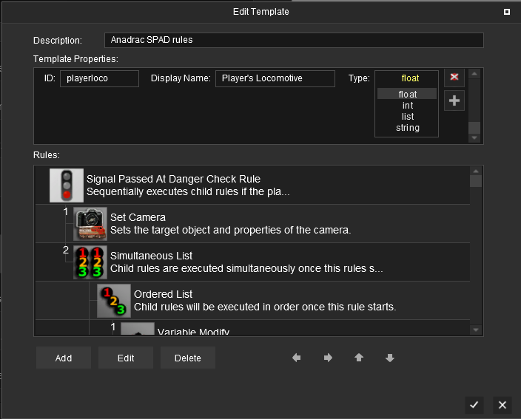Move rule left with left arrow
Screen dimensions: 521x419
[x=296, y=358]
